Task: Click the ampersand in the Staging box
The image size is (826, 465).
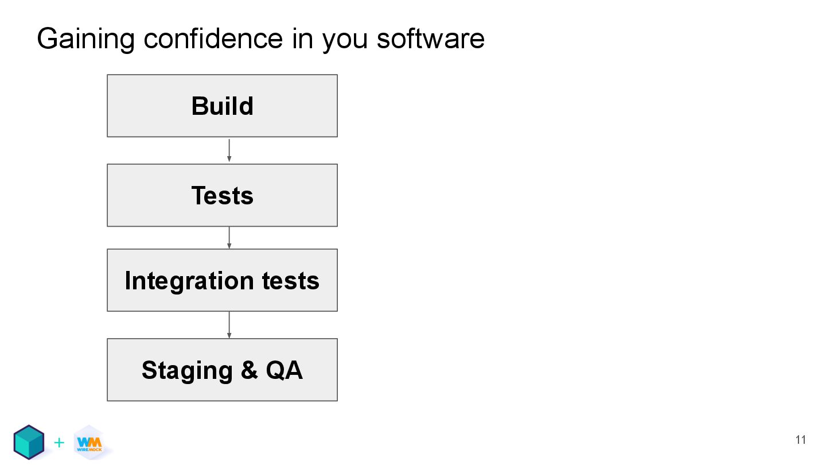Action: tap(250, 370)
